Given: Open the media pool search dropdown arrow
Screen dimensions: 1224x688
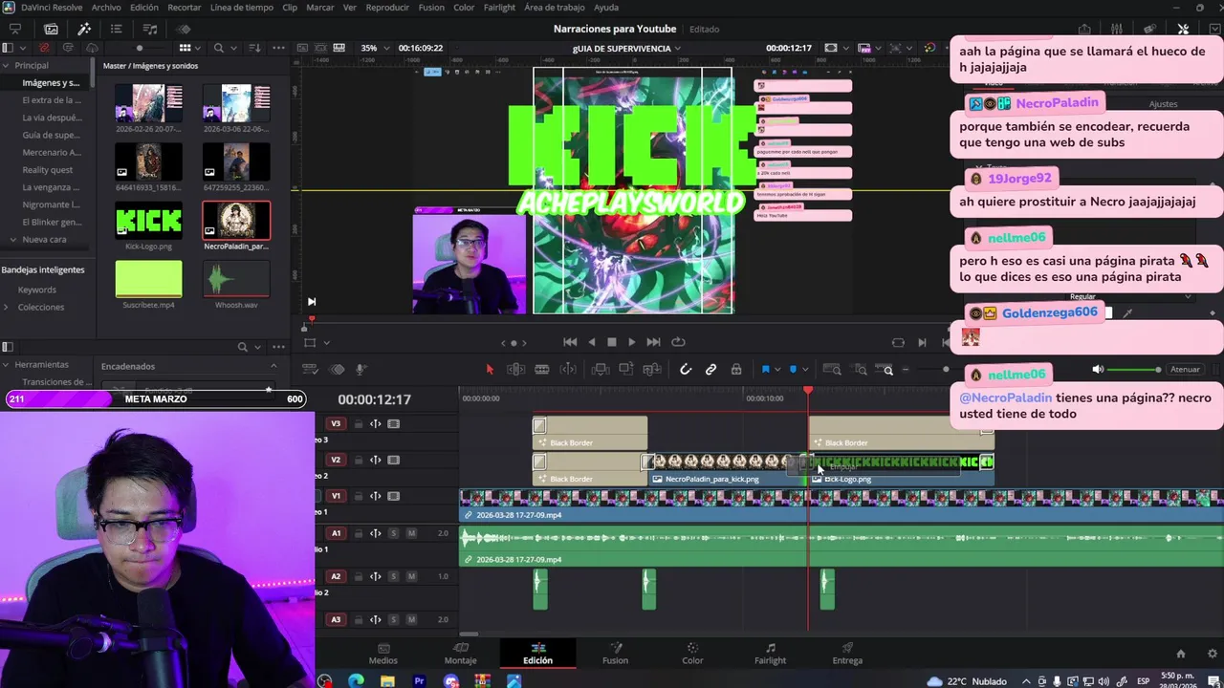Looking at the screenshot, I should click(232, 48).
